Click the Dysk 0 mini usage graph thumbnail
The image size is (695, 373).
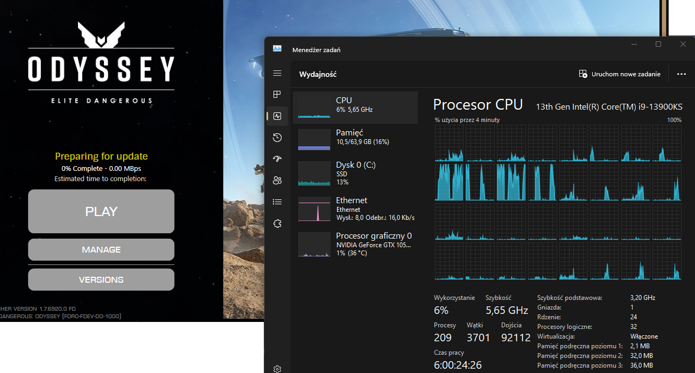tap(314, 174)
